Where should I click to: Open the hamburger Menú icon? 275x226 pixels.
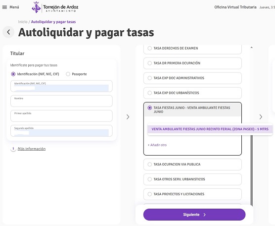[4, 7]
